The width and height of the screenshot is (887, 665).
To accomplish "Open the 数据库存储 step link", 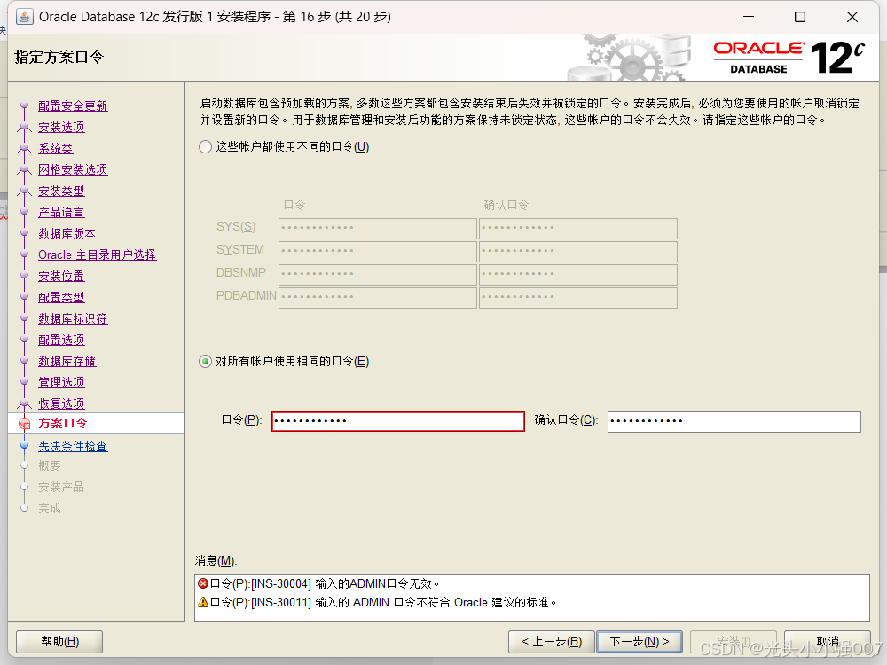I will tap(67, 362).
